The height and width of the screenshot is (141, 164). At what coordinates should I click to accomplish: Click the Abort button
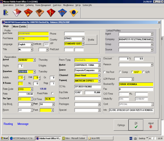(x=151, y=125)
